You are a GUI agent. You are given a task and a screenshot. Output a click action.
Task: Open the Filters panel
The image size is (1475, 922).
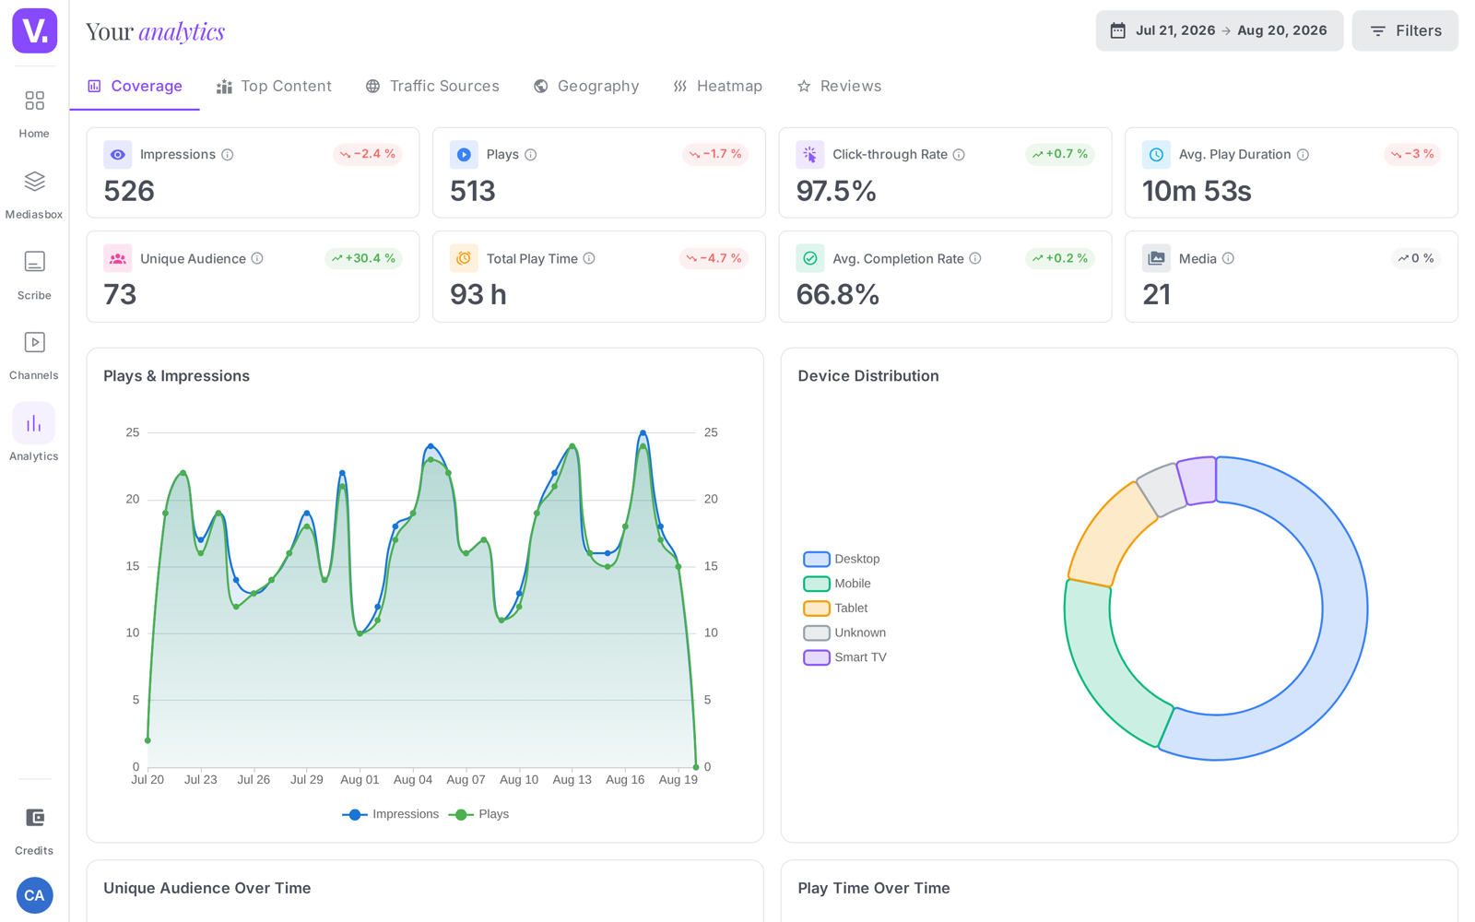(x=1405, y=30)
